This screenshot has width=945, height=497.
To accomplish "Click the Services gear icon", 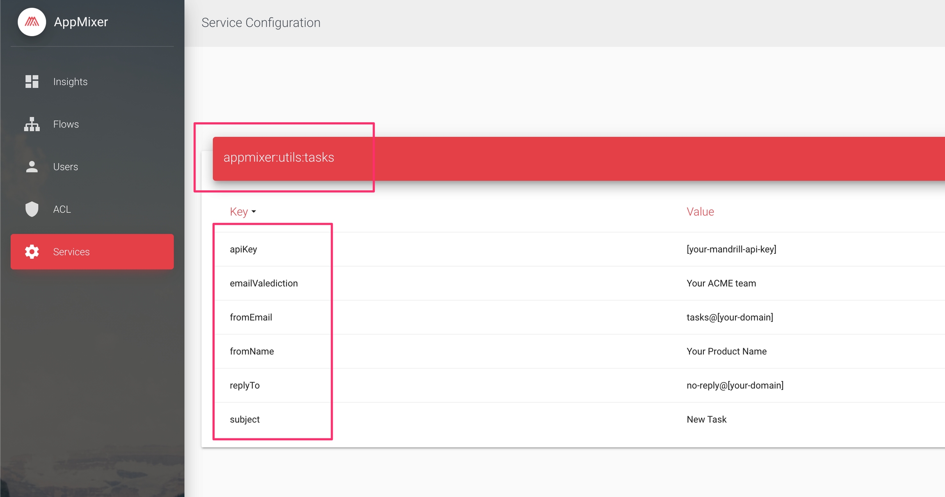I will 32,252.
